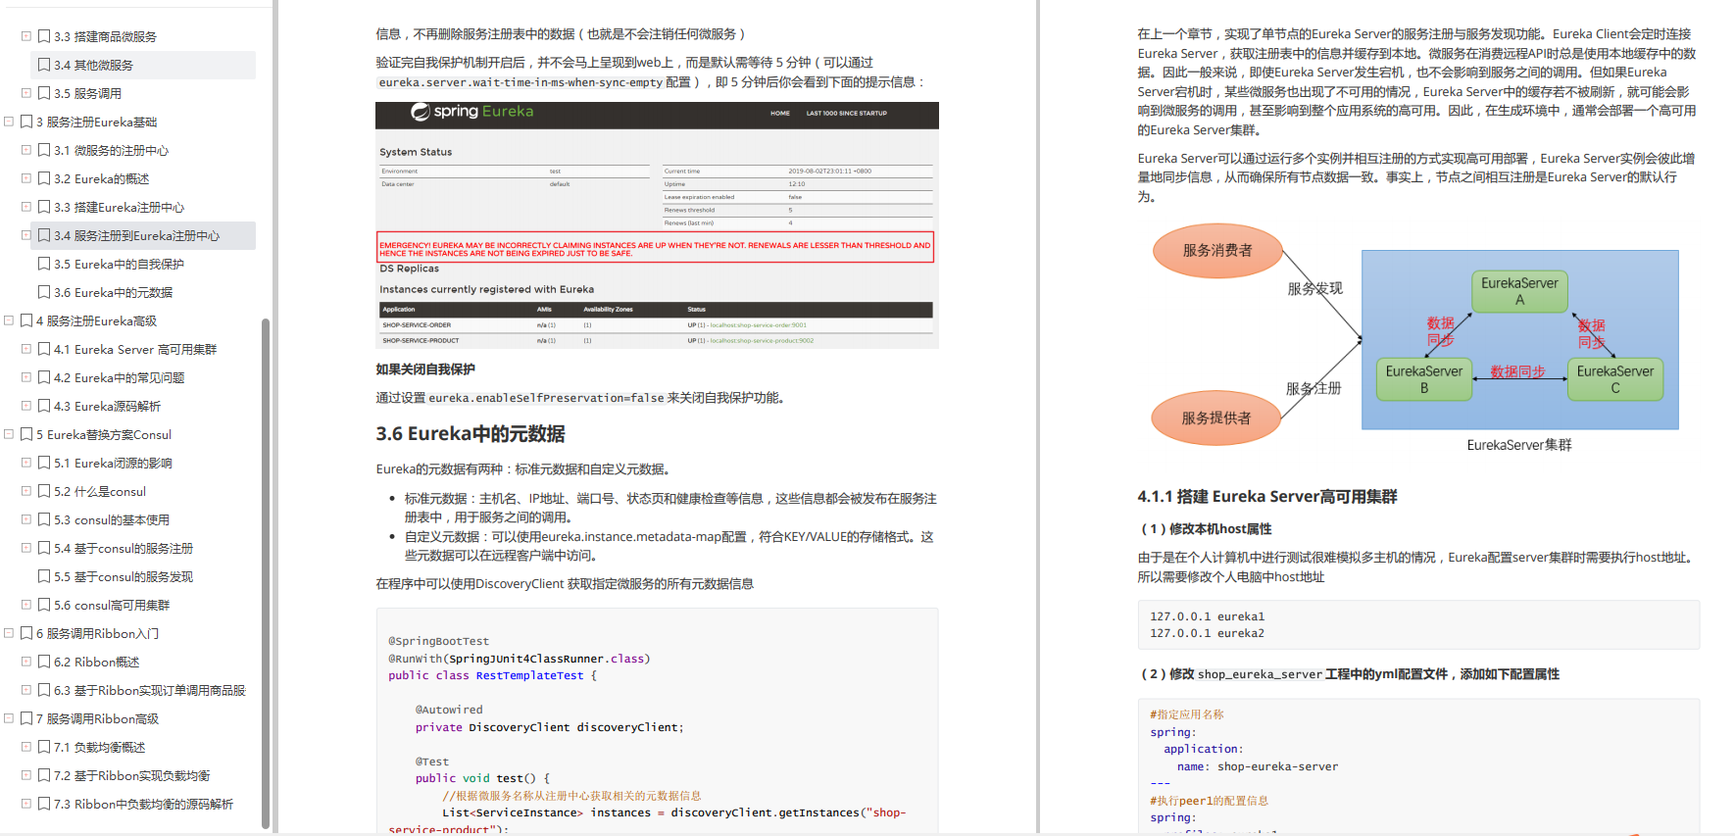Click the bookmark icon of 6.3 基于Ribbon实现订单调用
Image resolution: width=1735 pixels, height=836 pixels.
tap(44, 690)
